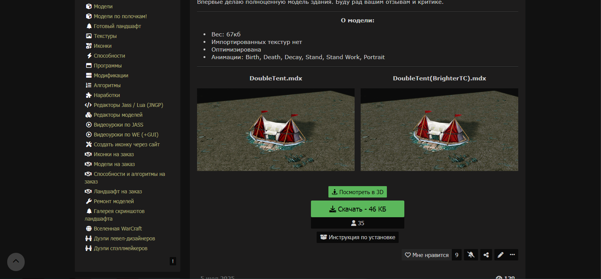Click the globe icon beside Вселенная WarCraft
The image size is (601, 279).
click(x=89, y=229)
